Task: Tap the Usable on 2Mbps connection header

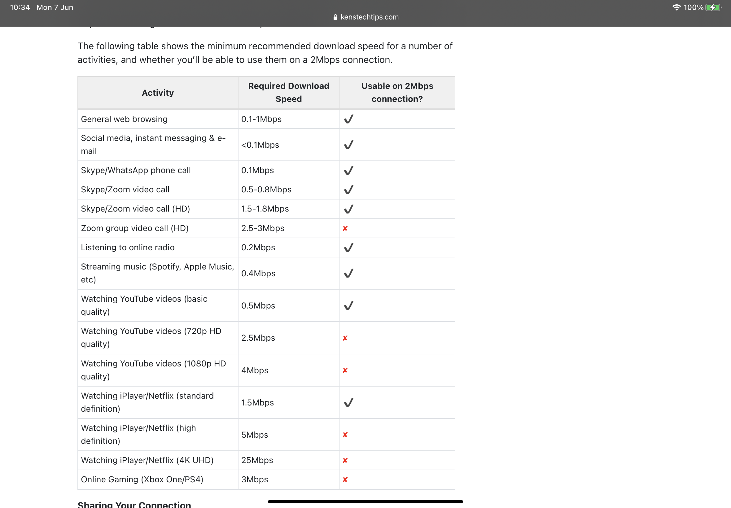Action: (397, 93)
